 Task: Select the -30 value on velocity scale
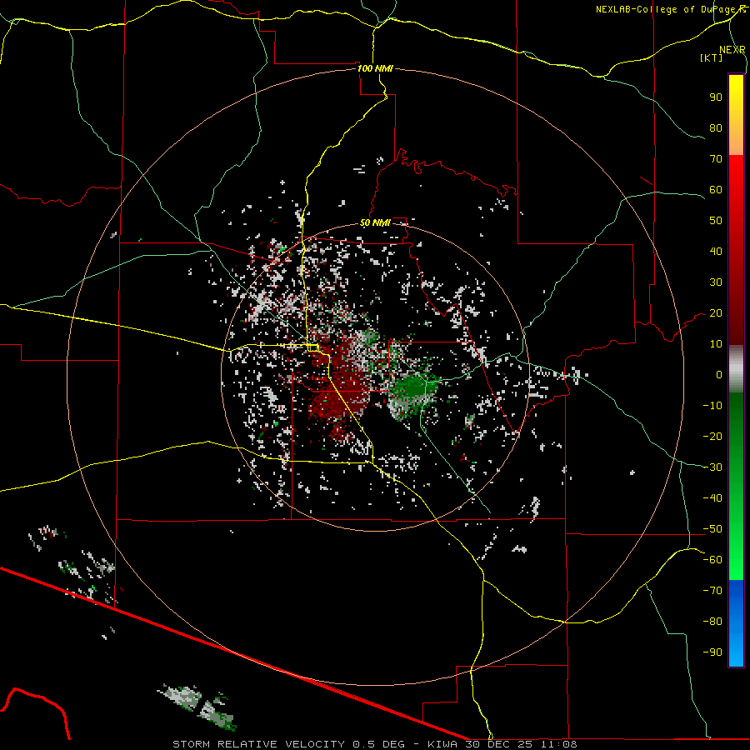tap(712, 467)
